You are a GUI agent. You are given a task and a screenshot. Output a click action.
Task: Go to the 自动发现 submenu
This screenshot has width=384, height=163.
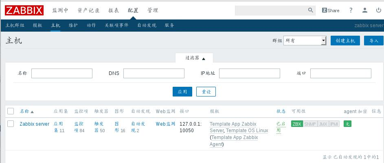point(147,26)
